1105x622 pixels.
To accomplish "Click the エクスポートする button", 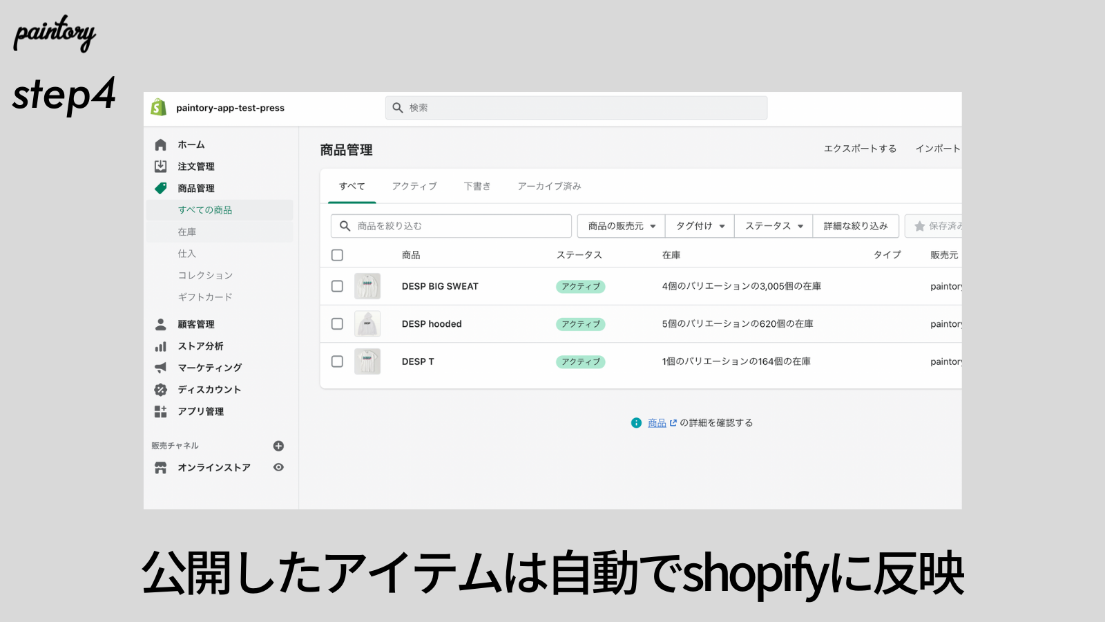I will click(860, 149).
